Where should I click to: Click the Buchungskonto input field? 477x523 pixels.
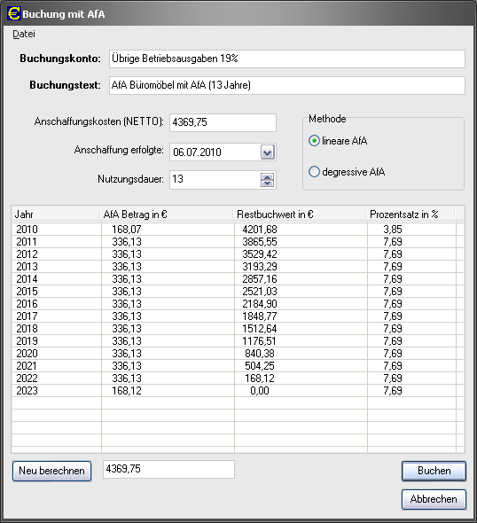(287, 59)
